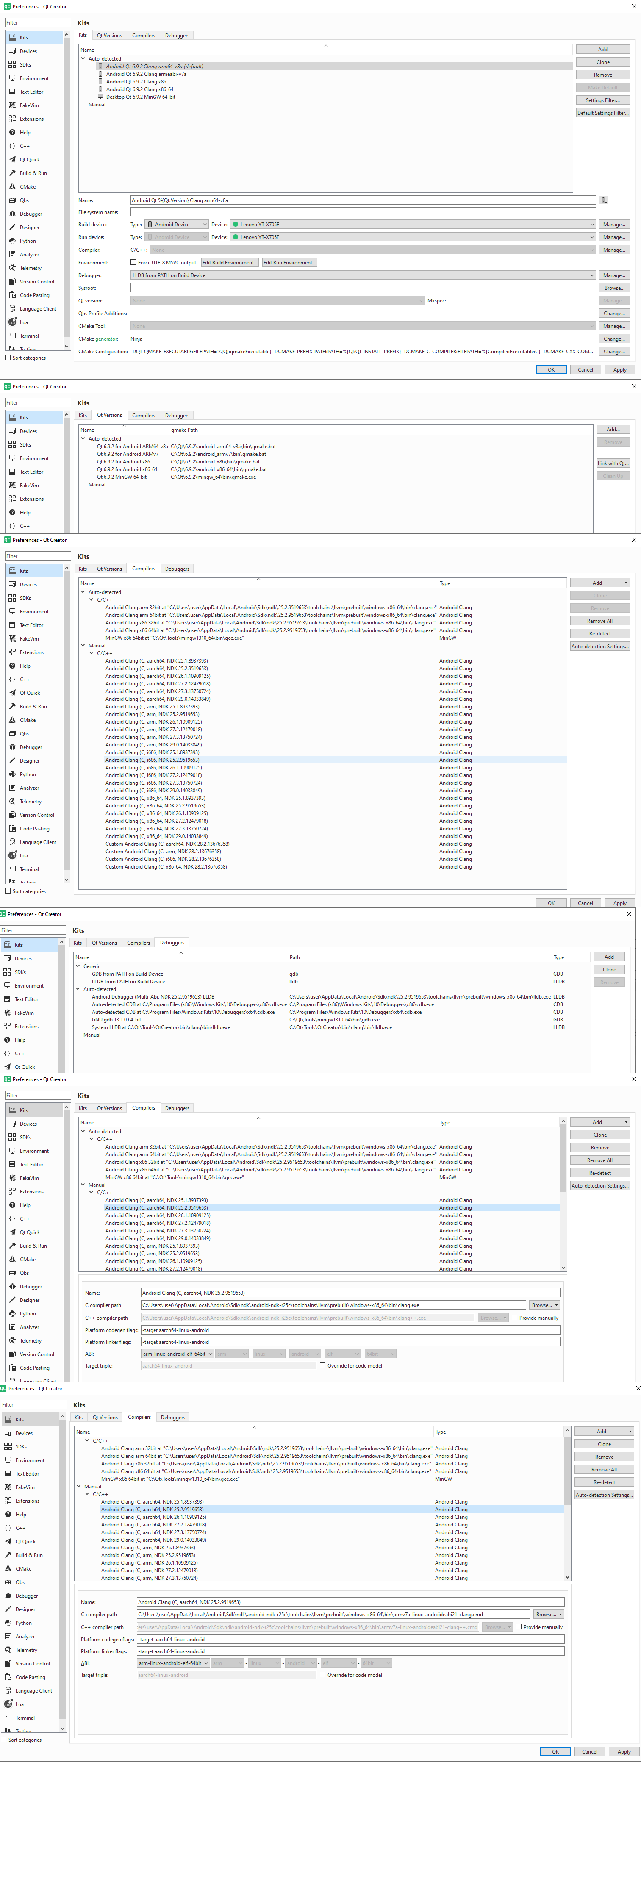Open Version Control icon in the Kits-tab window

pos(13,281)
